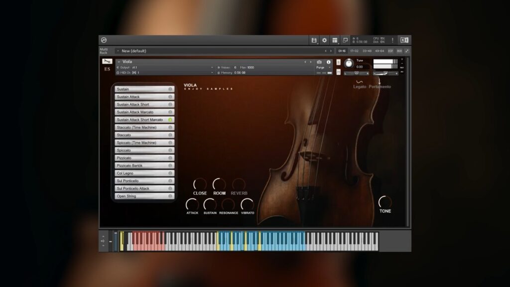Click the exclamation panic button
This screenshot has width=510, height=287.
392,40
